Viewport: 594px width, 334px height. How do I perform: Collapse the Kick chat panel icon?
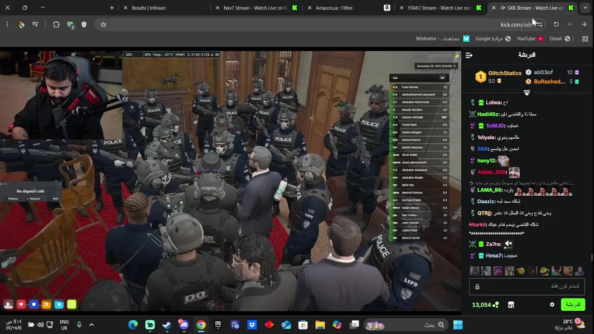click(469, 55)
